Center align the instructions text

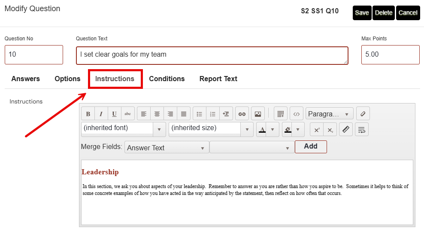tap(157, 114)
